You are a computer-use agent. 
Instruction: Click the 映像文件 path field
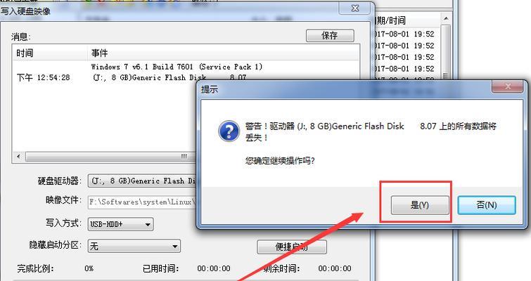[142, 202]
